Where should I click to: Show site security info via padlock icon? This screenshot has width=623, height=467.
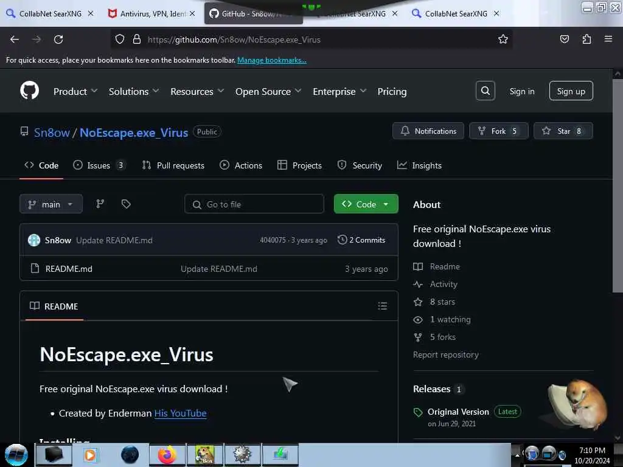point(137,39)
